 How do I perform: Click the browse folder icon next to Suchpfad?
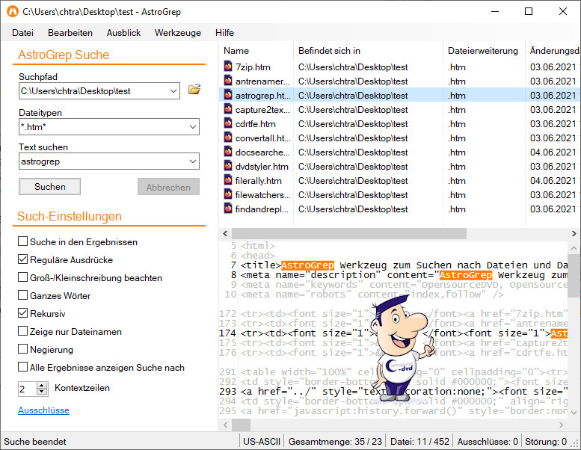pos(194,89)
